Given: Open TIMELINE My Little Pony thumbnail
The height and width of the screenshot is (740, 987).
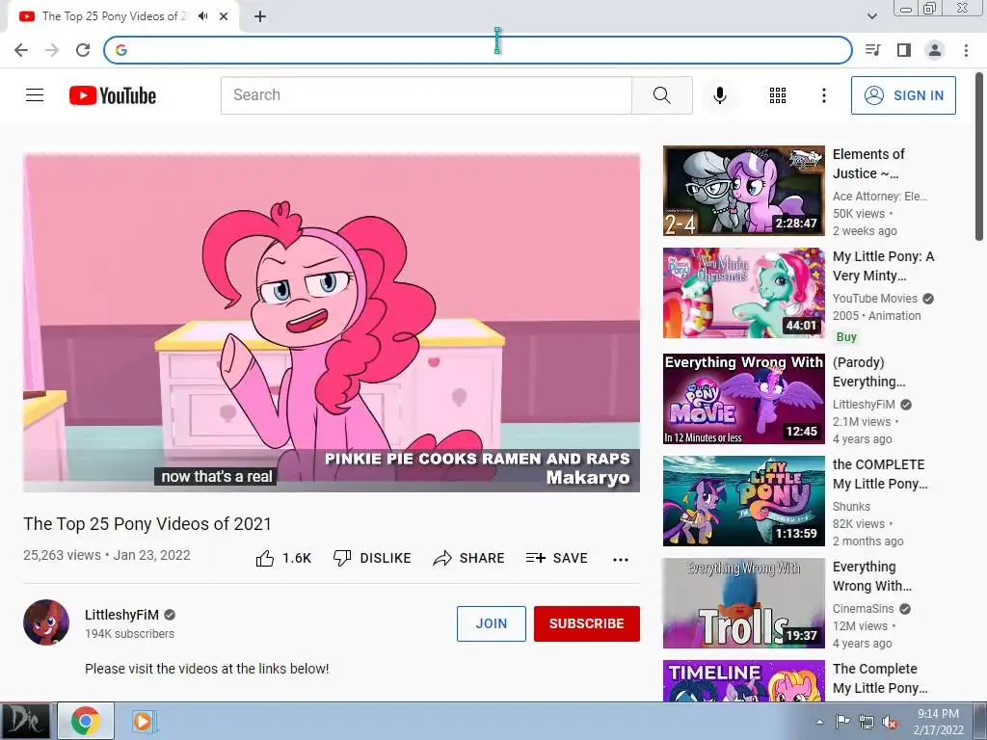Looking at the screenshot, I should tap(743, 681).
